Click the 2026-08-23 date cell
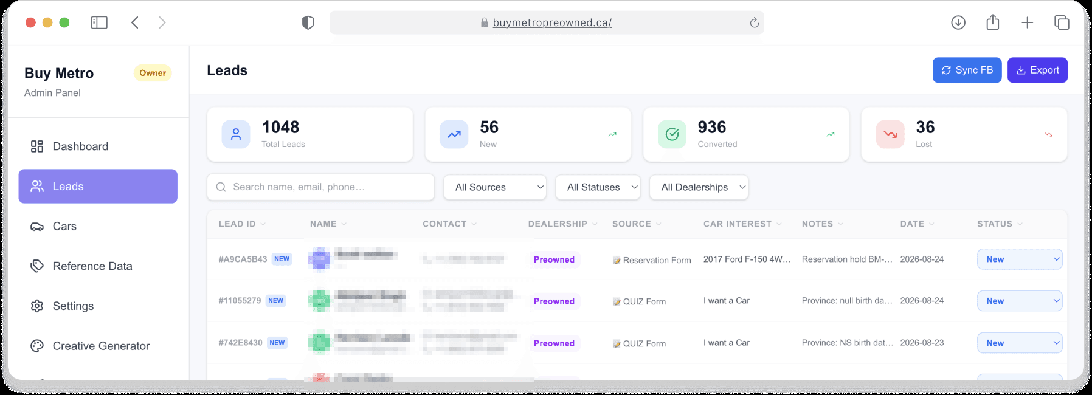Screen dimensions: 1092x395 pyautogui.click(x=922, y=342)
